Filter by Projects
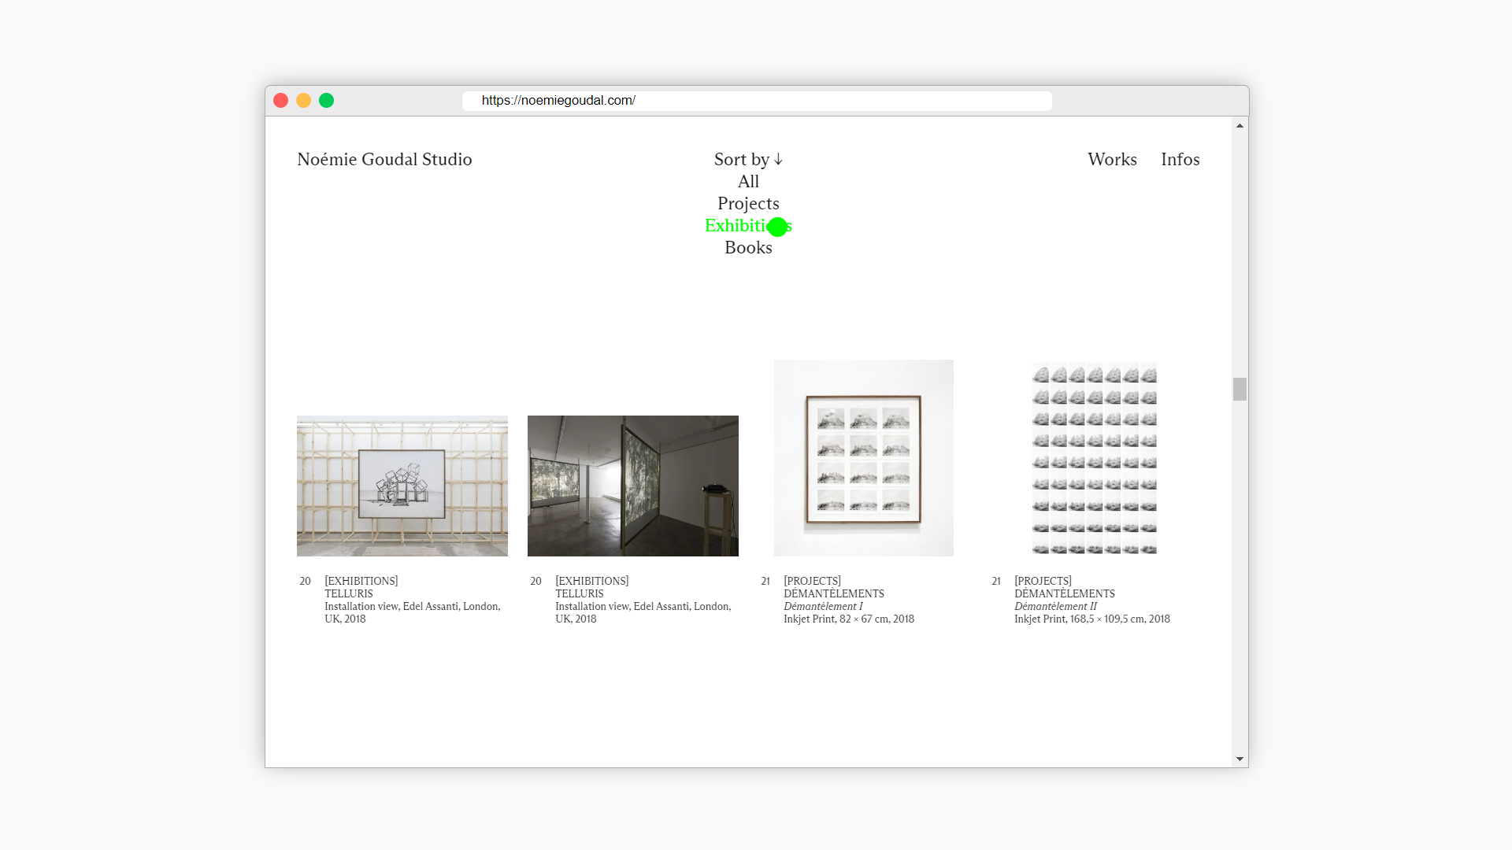 tap(748, 204)
